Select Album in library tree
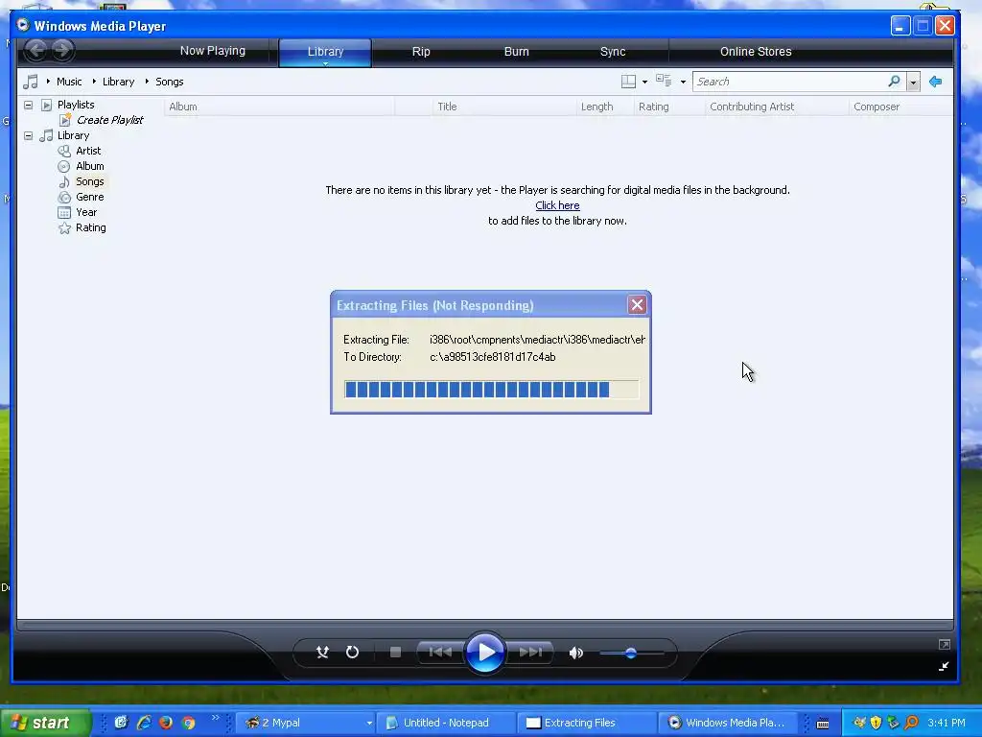Screen dimensions: 982x737 point(89,166)
